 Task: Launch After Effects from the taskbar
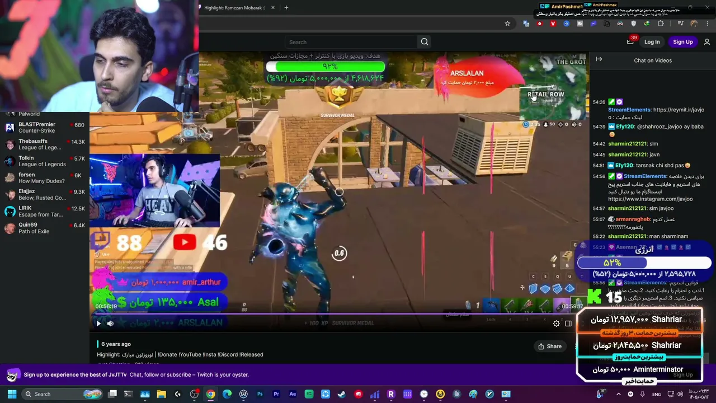(x=293, y=394)
